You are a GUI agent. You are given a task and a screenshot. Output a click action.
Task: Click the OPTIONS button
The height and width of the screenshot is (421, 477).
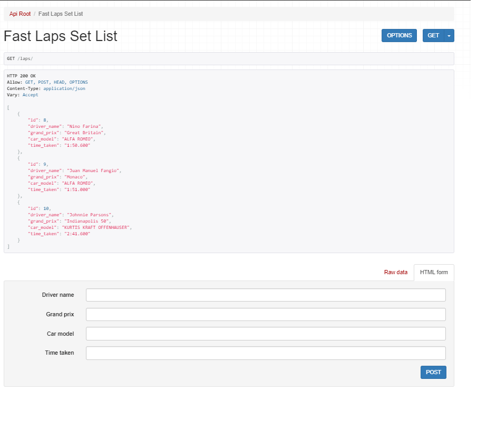click(399, 35)
